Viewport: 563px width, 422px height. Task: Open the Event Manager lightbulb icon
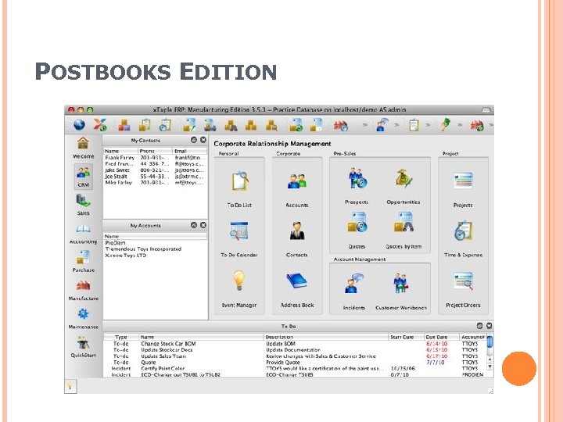click(238, 281)
